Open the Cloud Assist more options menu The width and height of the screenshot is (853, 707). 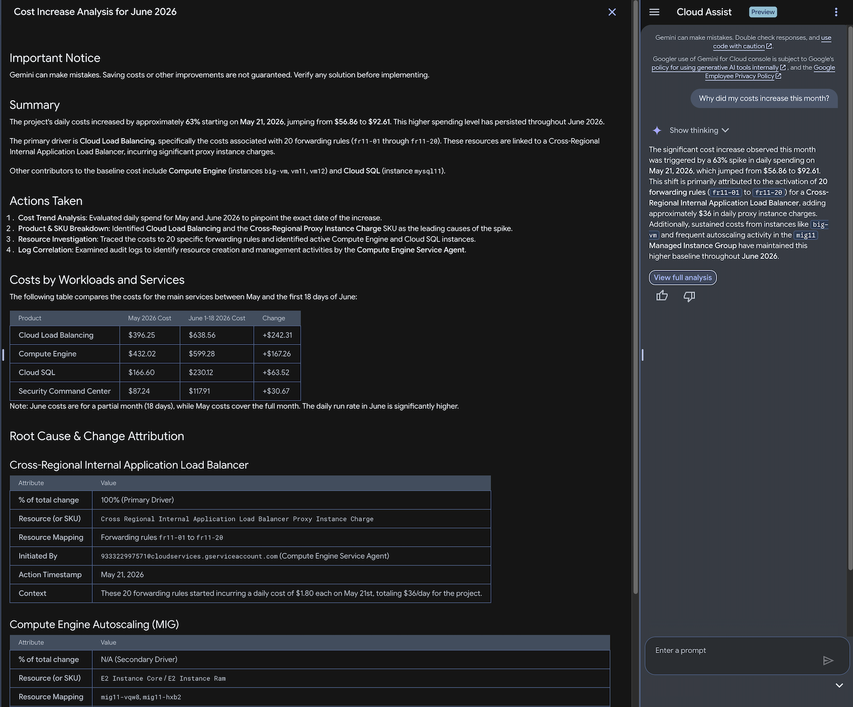click(x=835, y=12)
